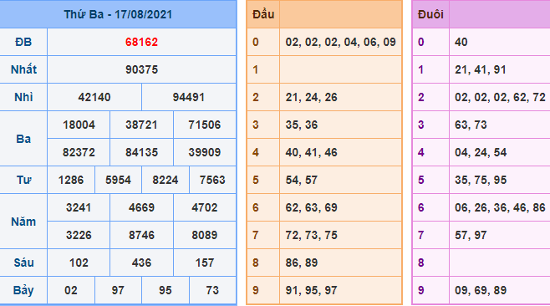Image resolution: width=550 pixels, height=306 pixels.
Task: Select the Ba prize number 82372
Action: [x=79, y=152]
